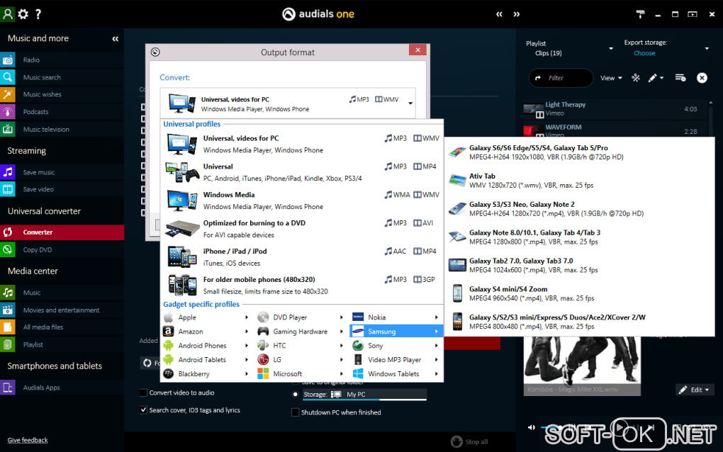Open Save video under Streaming
Viewport: 723px width, 452px height.
click(62, 189)
